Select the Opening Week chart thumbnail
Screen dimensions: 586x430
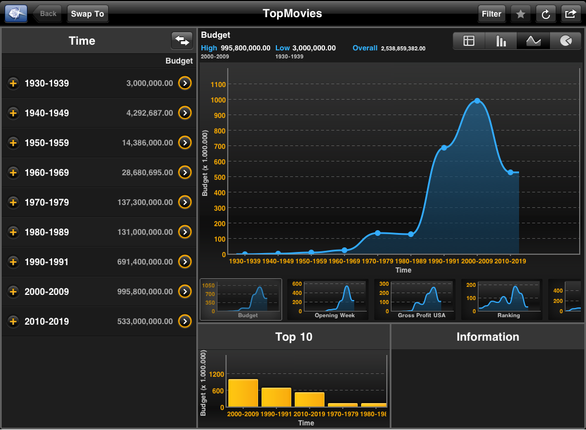click(328, 299)
